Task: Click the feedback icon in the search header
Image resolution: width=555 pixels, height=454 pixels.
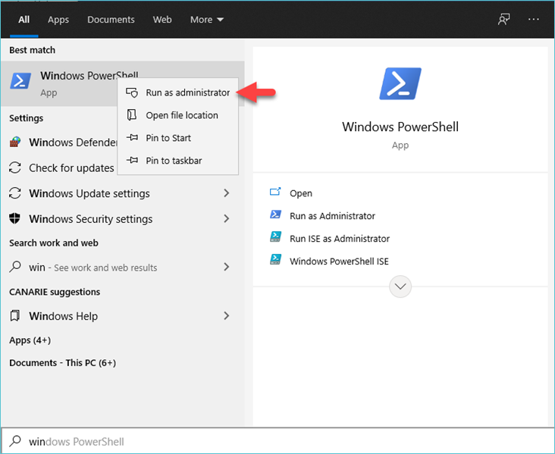Action: 503,20
